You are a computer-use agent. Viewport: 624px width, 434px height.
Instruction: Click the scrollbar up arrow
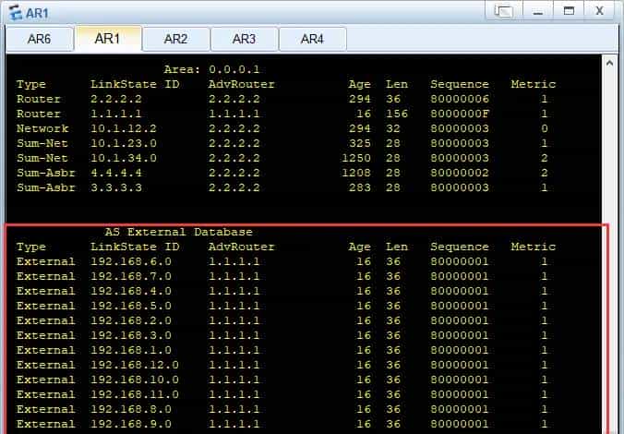coord(610,63)
